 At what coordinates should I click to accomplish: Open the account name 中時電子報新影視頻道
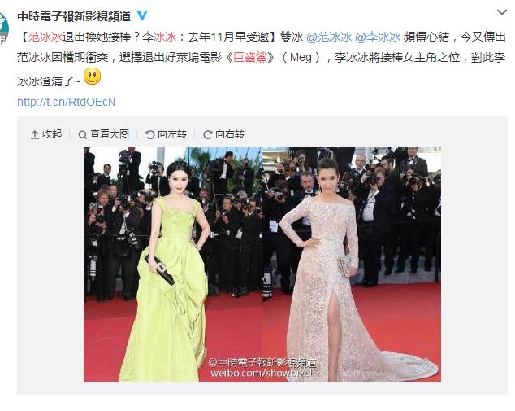coord(74,16)
